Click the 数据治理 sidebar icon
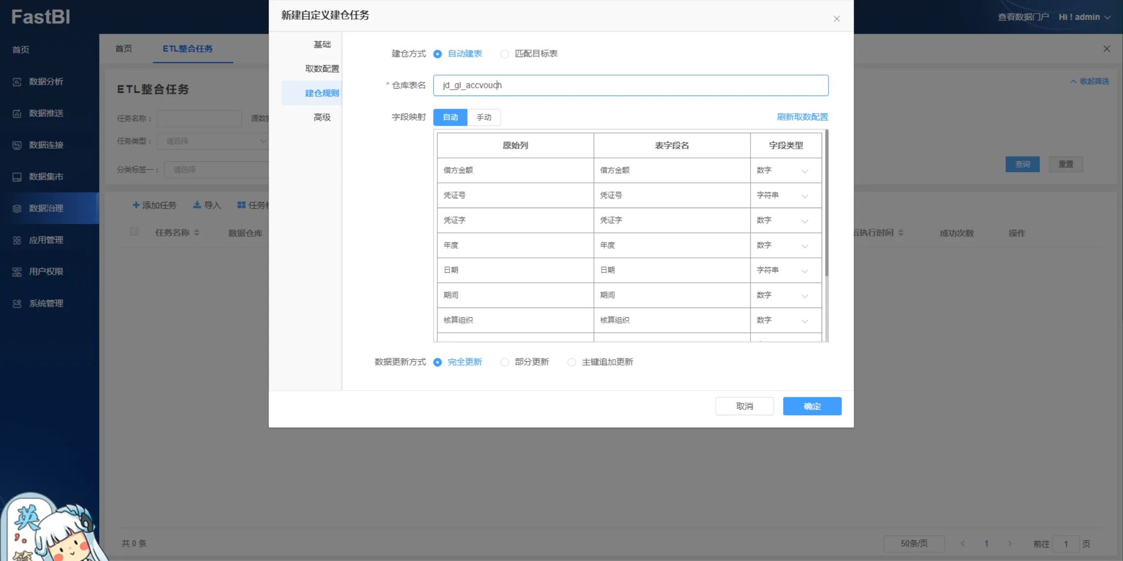The image size is (1123, 561). coord(17,209)
